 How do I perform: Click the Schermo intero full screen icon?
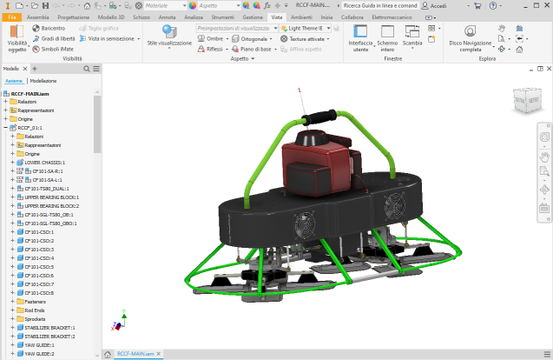(387, 31)
